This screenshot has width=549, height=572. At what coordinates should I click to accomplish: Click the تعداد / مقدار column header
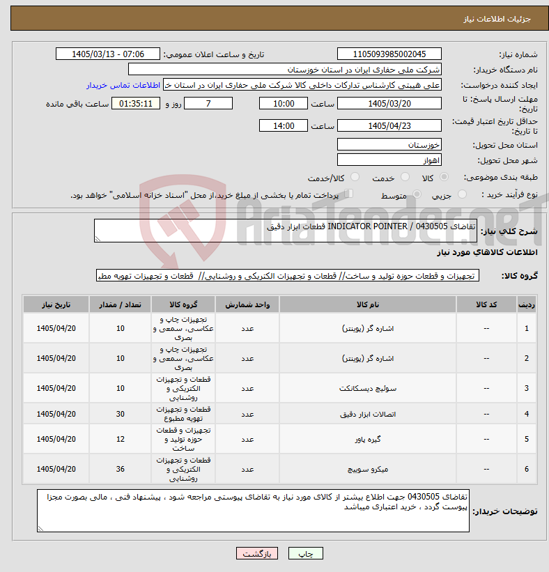(120, 304)
